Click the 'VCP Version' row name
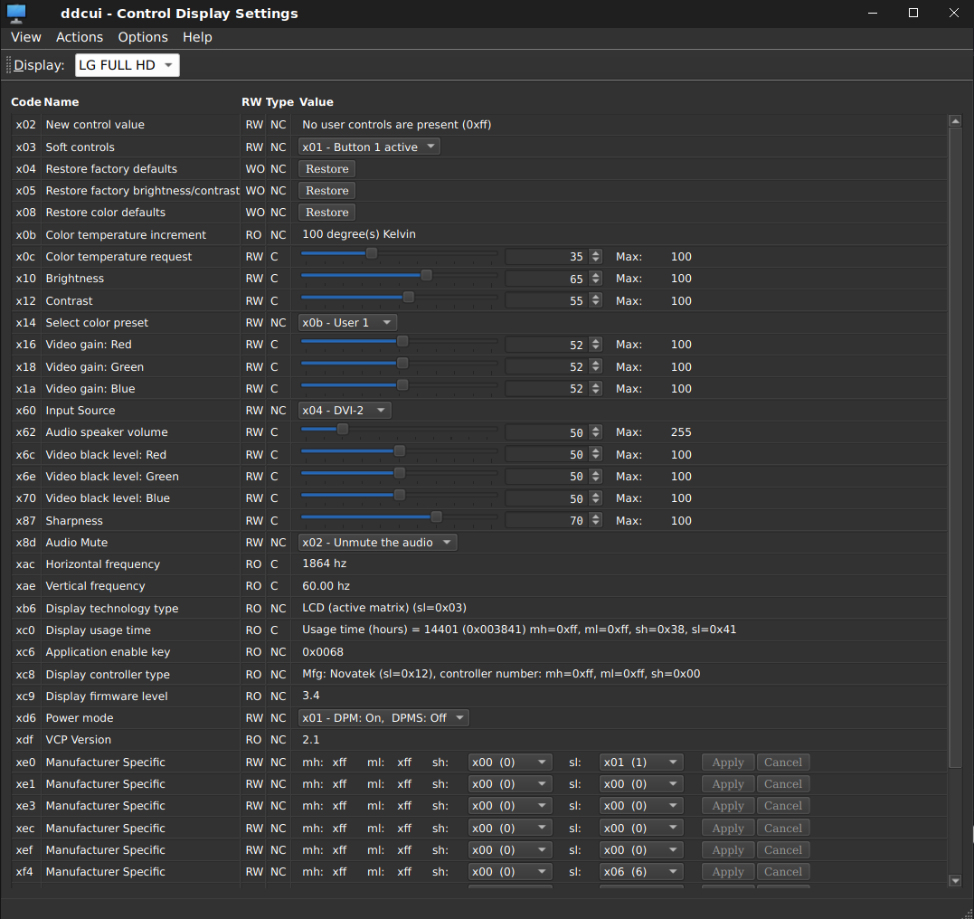974x919 pixels. pos(79,740)
